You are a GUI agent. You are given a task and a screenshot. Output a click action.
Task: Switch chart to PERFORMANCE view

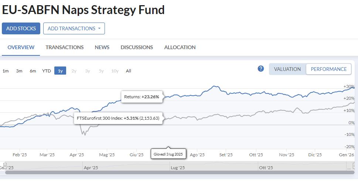[x=329, y=69]
